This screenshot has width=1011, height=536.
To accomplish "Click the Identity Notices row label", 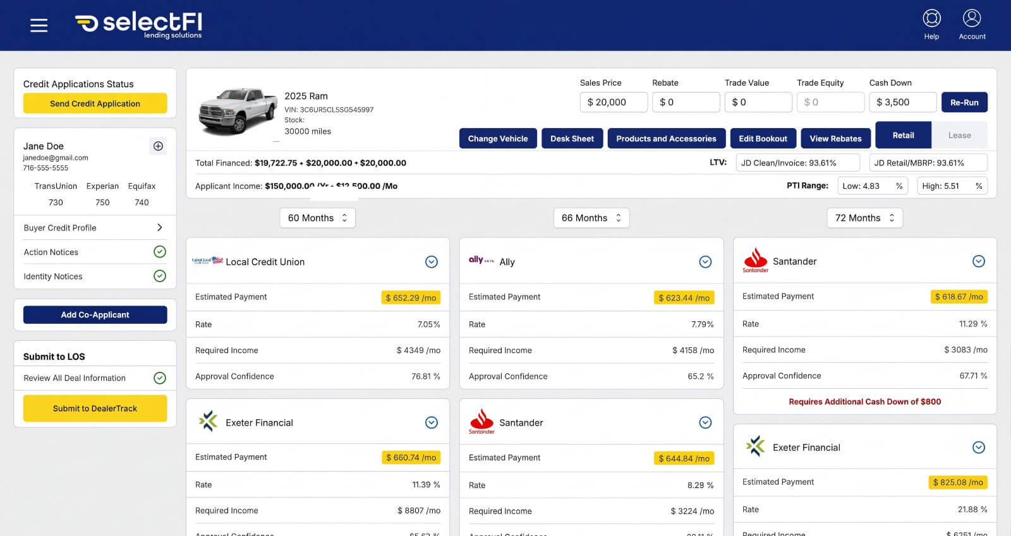I will (x=53, y=276).
